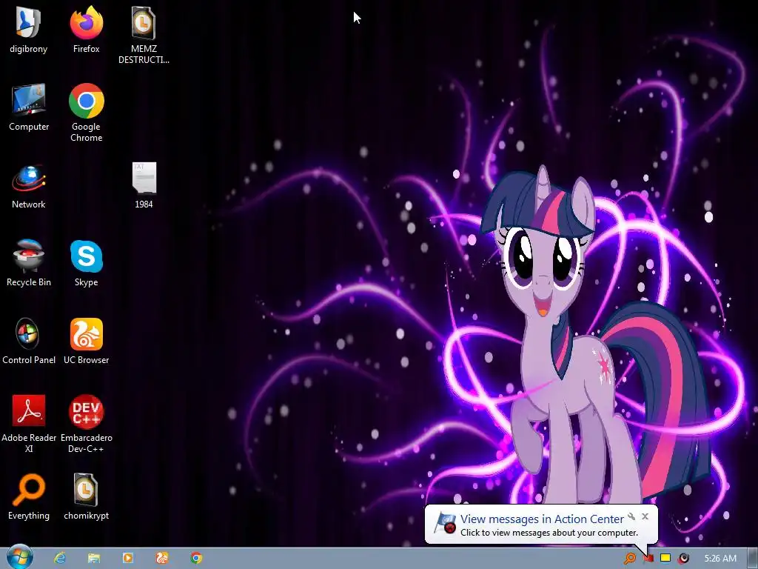Open UC Browser from the taskbar
This screenshot has width=758, height=569.
point(162,558)
